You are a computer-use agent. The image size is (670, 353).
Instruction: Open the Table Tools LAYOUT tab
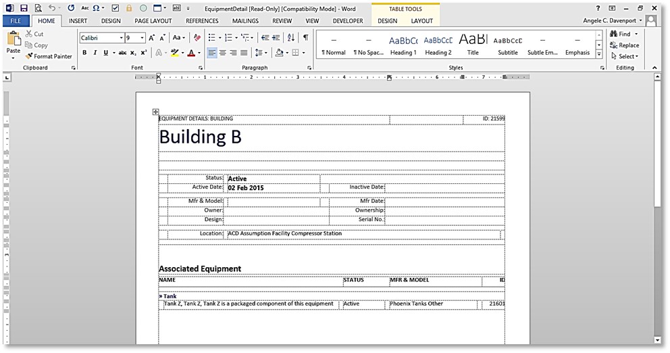tap(421, 20)
